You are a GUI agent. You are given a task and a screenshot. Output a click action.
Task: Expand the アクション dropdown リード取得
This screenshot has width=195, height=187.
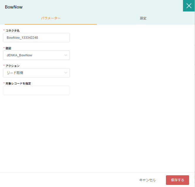(x=36, y=73)
